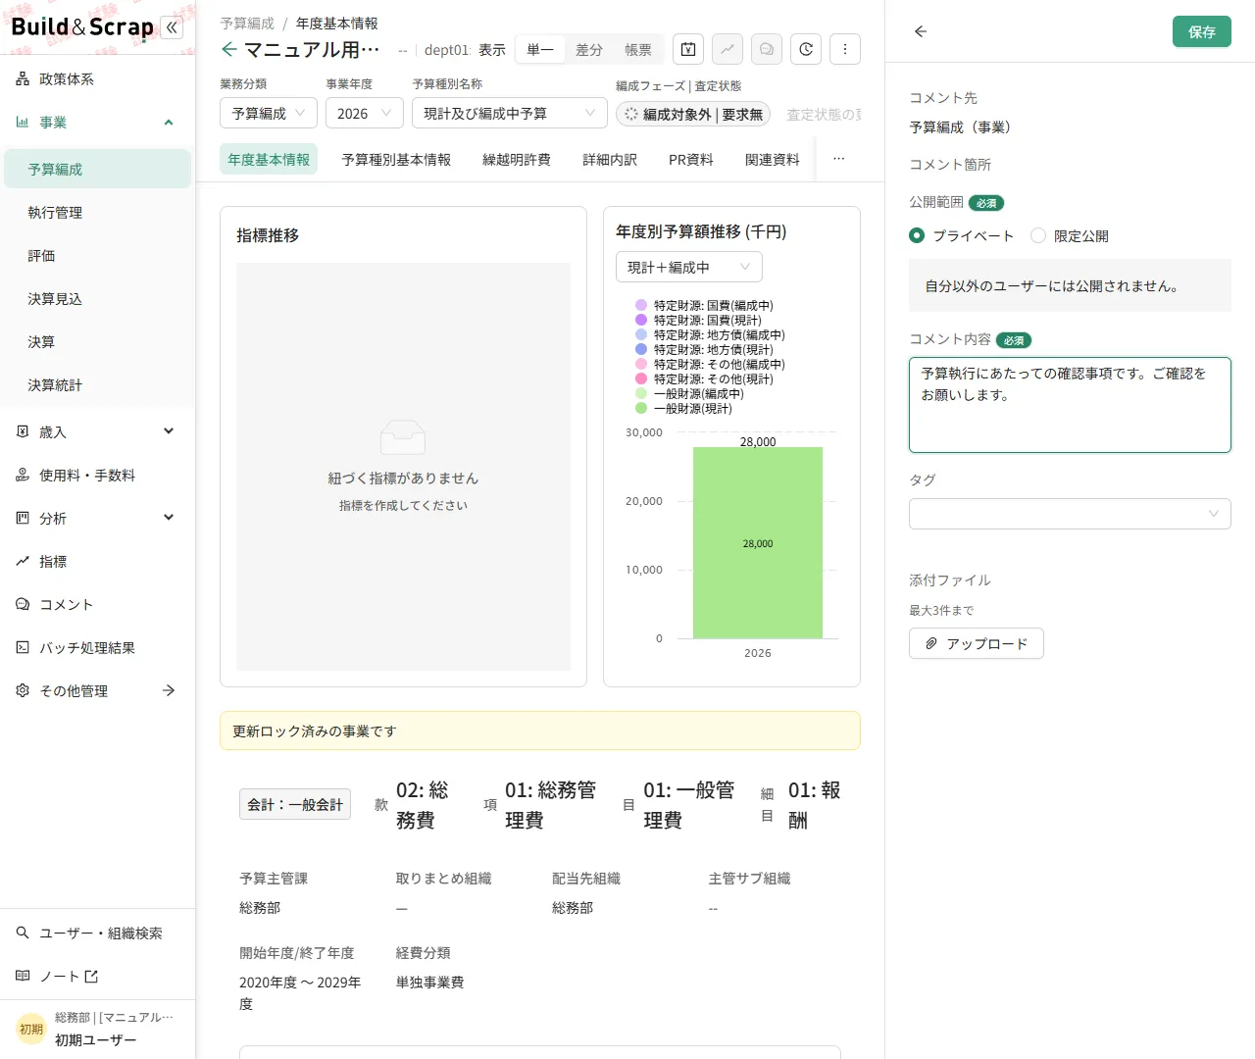Screen dimensions: 1255x1059
Task: Switch to 年度基本情報 tab
Action: point(269,159)
